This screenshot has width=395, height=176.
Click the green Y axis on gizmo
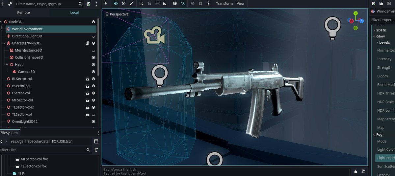tap(355, 13)
